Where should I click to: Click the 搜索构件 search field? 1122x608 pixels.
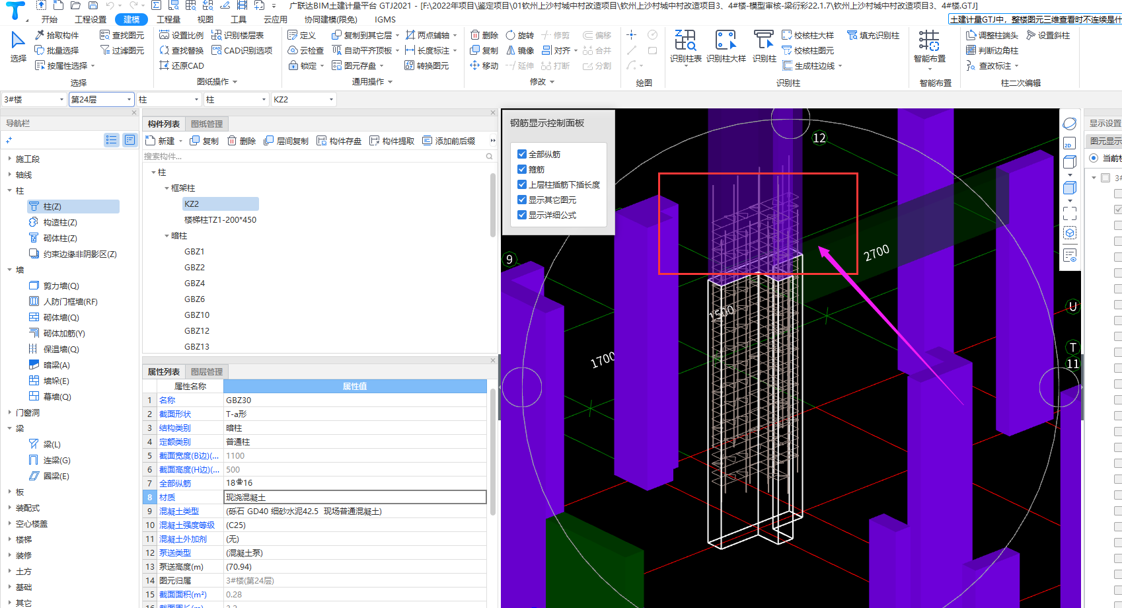(x=318, y=157)
